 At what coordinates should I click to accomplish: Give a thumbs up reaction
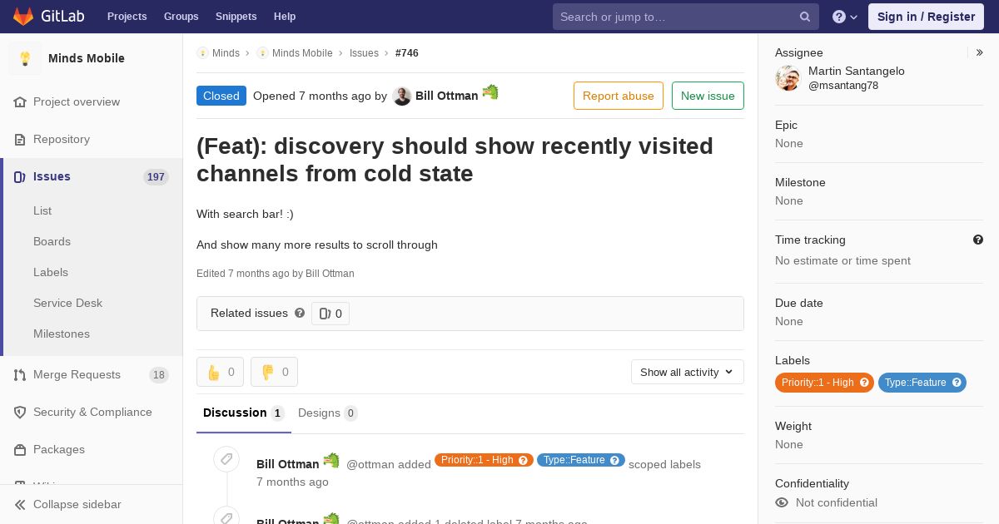coord(220,372)
